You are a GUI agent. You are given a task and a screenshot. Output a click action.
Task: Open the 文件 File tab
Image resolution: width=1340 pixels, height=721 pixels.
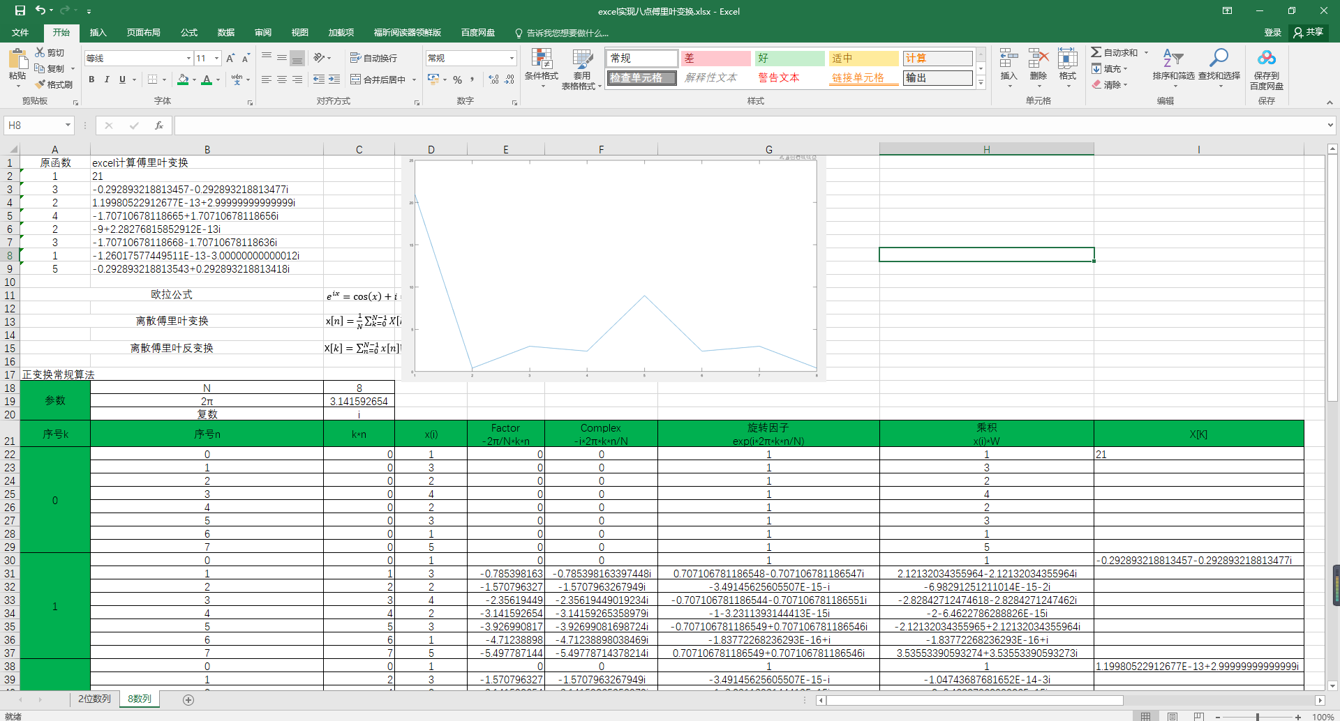click(x=20, y=33)
